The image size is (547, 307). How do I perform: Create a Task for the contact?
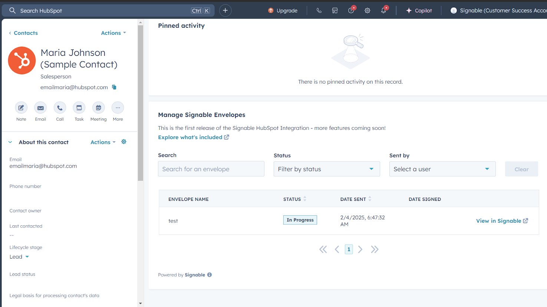click(79, 108)
